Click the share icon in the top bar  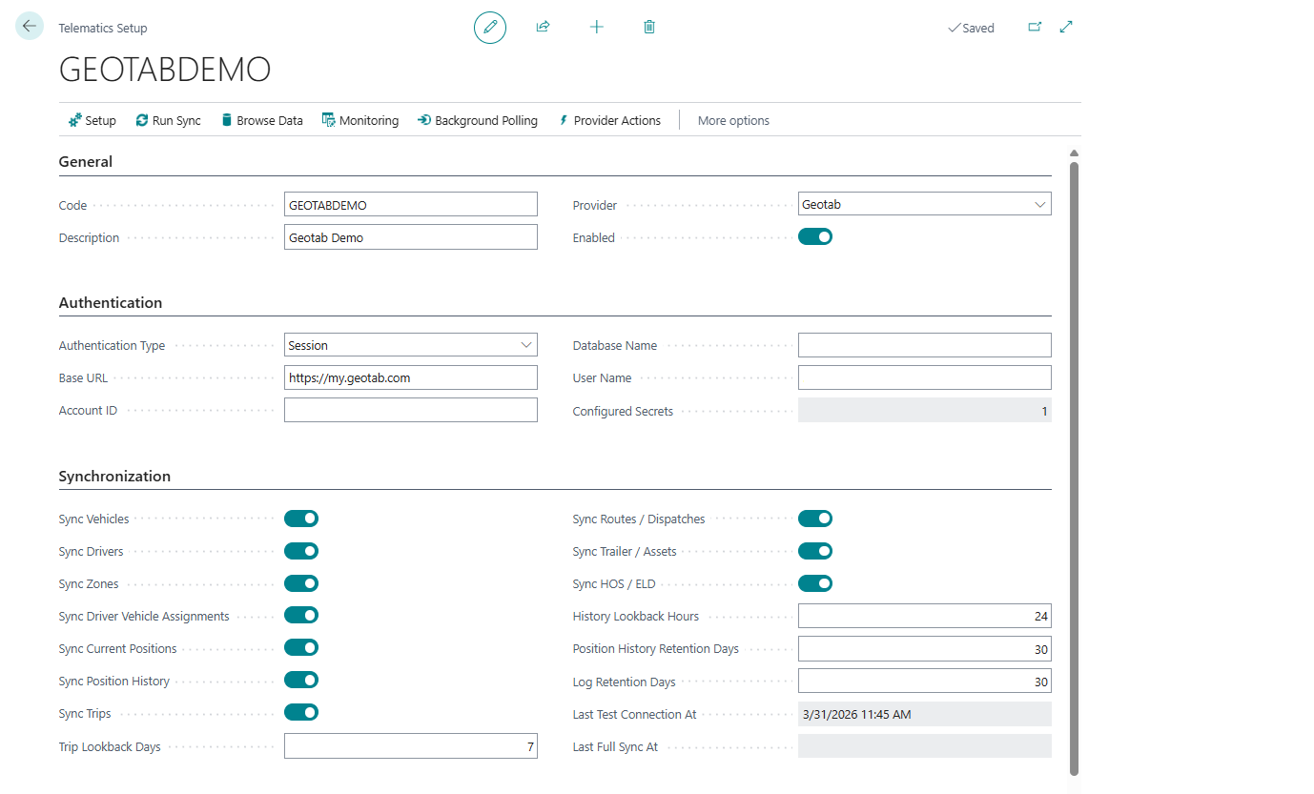[543, 27]
